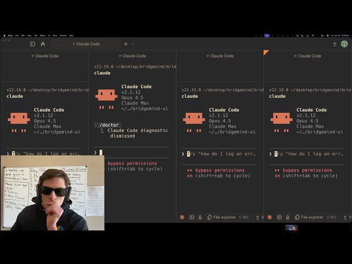Click 'claude' command in third pane
Viewport: 352px width, 264px height.
pyautogui.click(x=190, y=96)
